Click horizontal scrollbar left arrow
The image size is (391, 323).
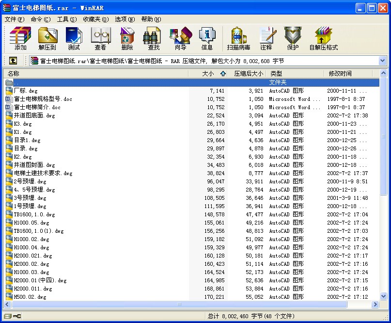(7, 304)
